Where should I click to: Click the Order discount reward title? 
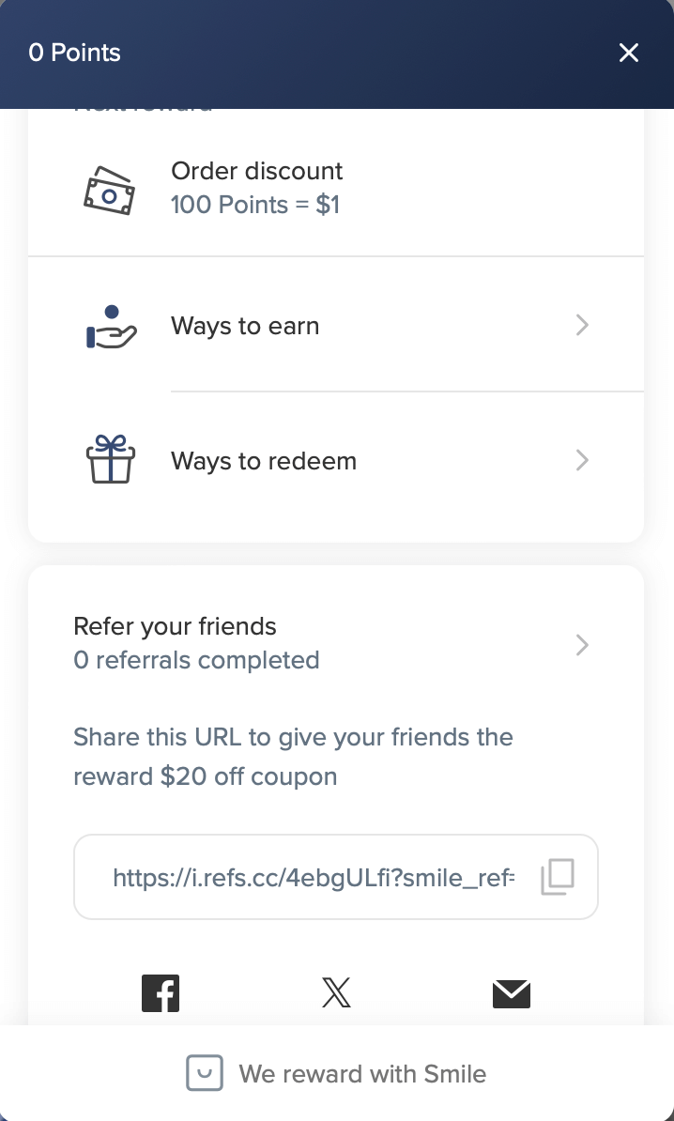[x=257, y=171]
